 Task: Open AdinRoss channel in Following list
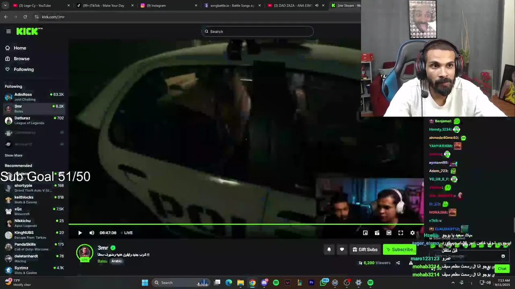(34, 97)
